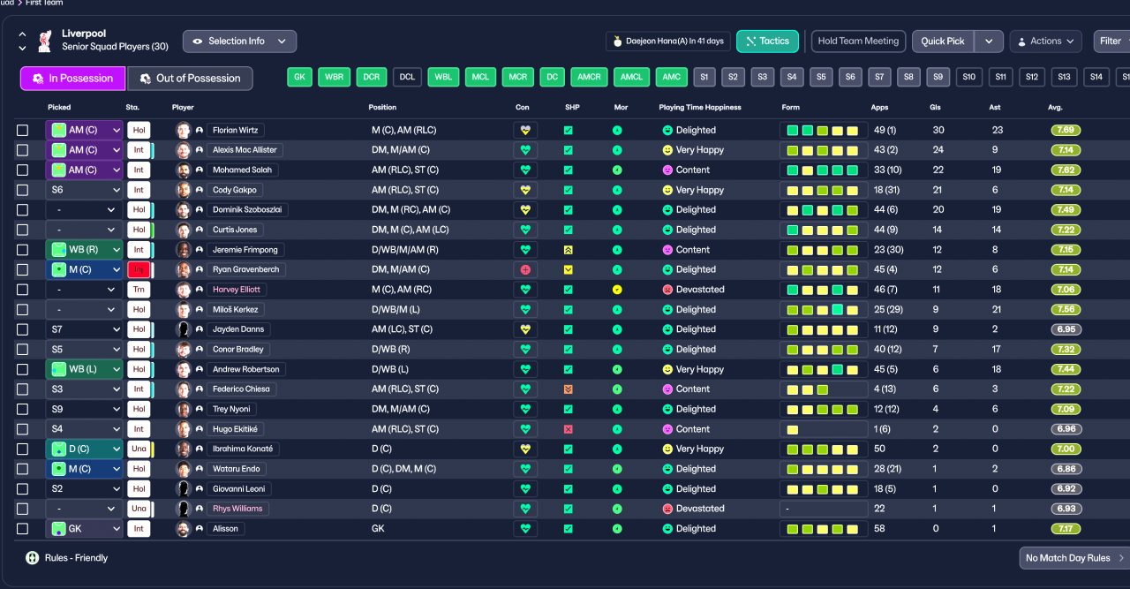Click Ryan Gravenberch's yellow sharpness icon
The image size is (1130, 589).
point(569,269)
